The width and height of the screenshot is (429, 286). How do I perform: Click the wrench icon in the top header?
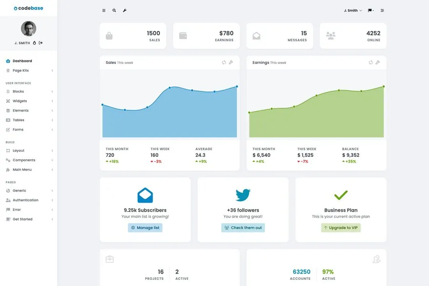click(x=125, y=10)
